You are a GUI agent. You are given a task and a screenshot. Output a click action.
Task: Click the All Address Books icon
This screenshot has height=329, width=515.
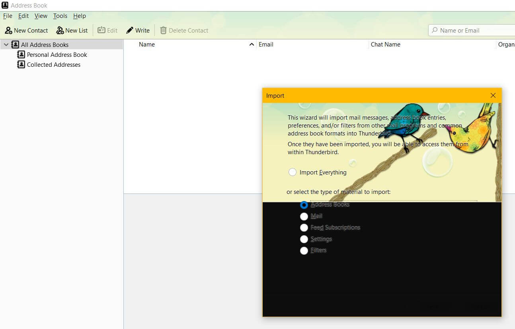click(x=15, y=45)
